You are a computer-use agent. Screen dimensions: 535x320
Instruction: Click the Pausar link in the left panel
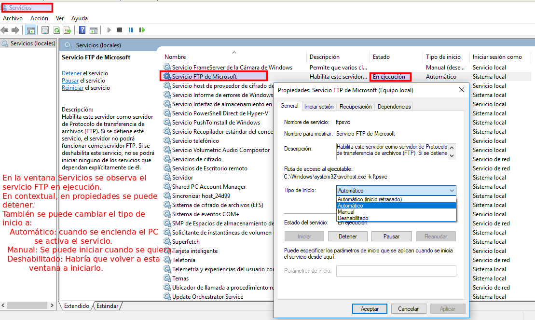(70, 80)
